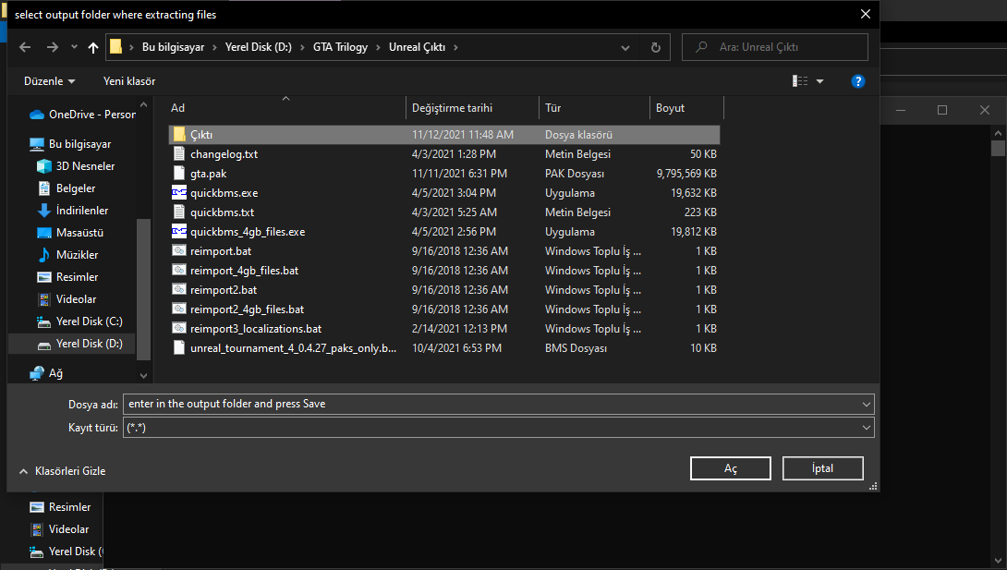The width and height of the screenshot is (1007, 570).
Task: Expand the address bar history dropdown
Action: [x=625, y=47]
